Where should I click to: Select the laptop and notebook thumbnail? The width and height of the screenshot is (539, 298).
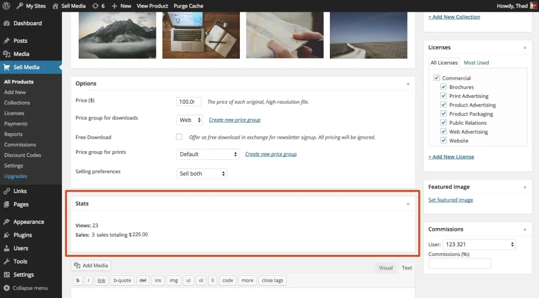pos(201,36)
